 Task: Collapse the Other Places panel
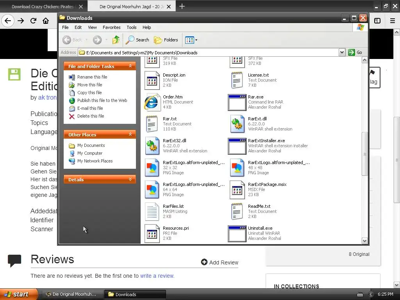coord(130,134)
